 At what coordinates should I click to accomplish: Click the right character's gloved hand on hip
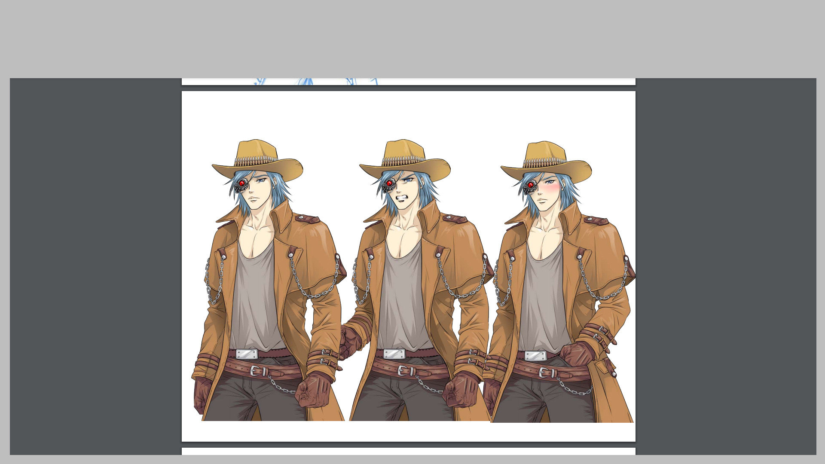point(576,354)
